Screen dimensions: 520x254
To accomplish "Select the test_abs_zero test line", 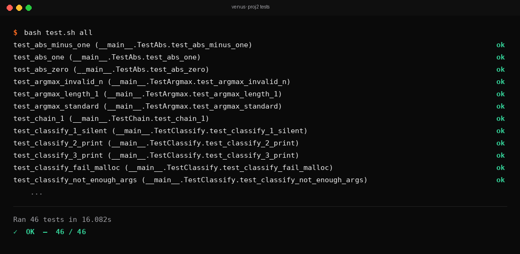I will (111, 69).
